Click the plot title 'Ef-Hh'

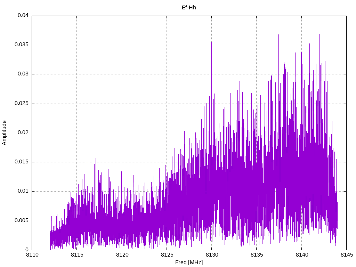[189, 8]
